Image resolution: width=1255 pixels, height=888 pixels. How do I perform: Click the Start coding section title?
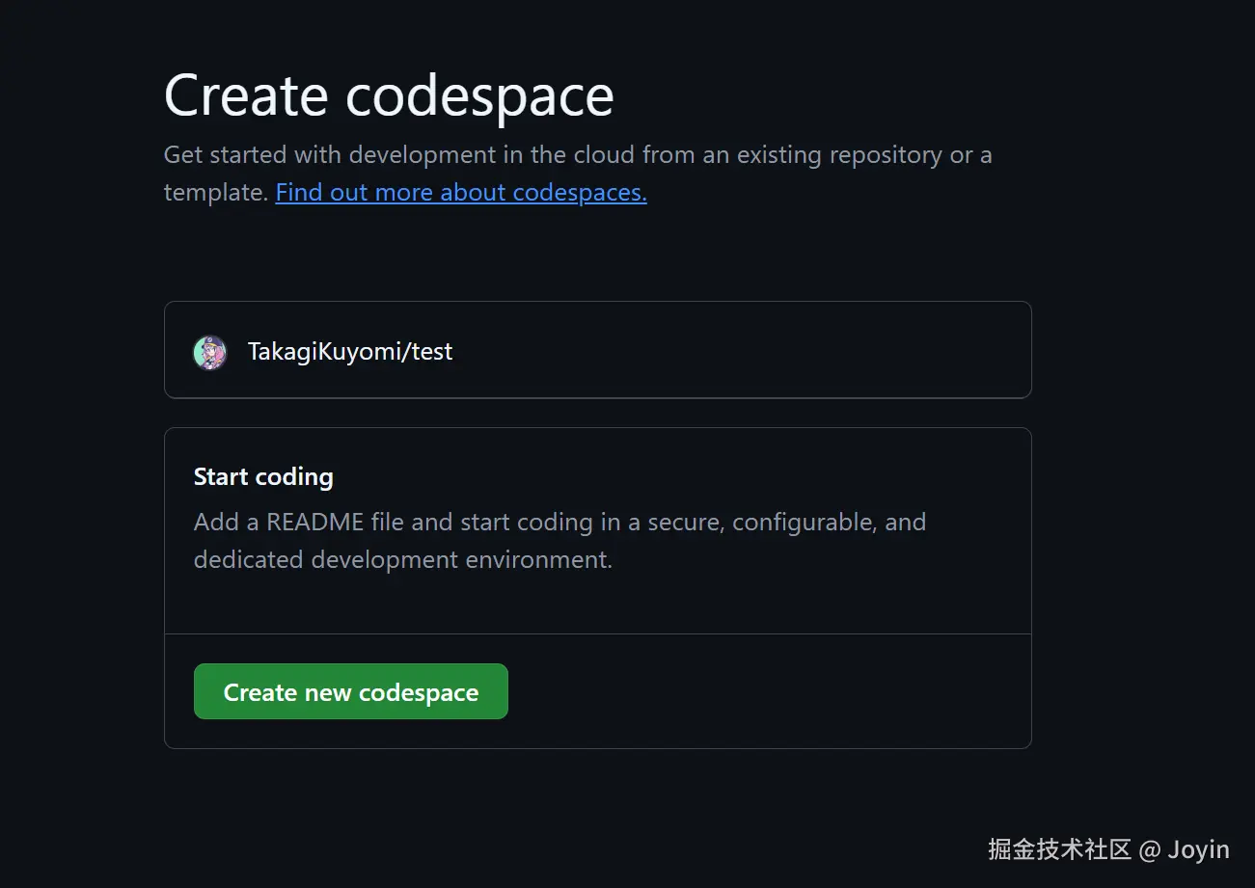coord(263,476)
